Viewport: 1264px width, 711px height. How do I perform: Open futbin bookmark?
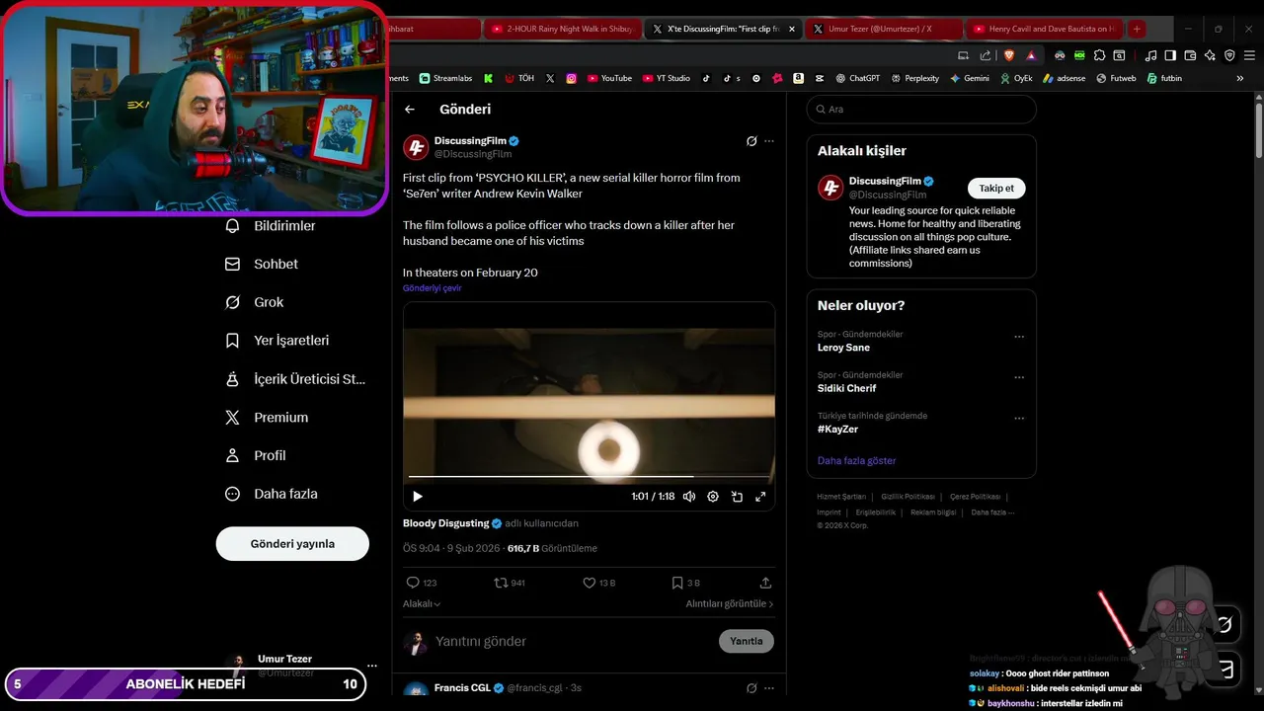tap(1164, 78)
